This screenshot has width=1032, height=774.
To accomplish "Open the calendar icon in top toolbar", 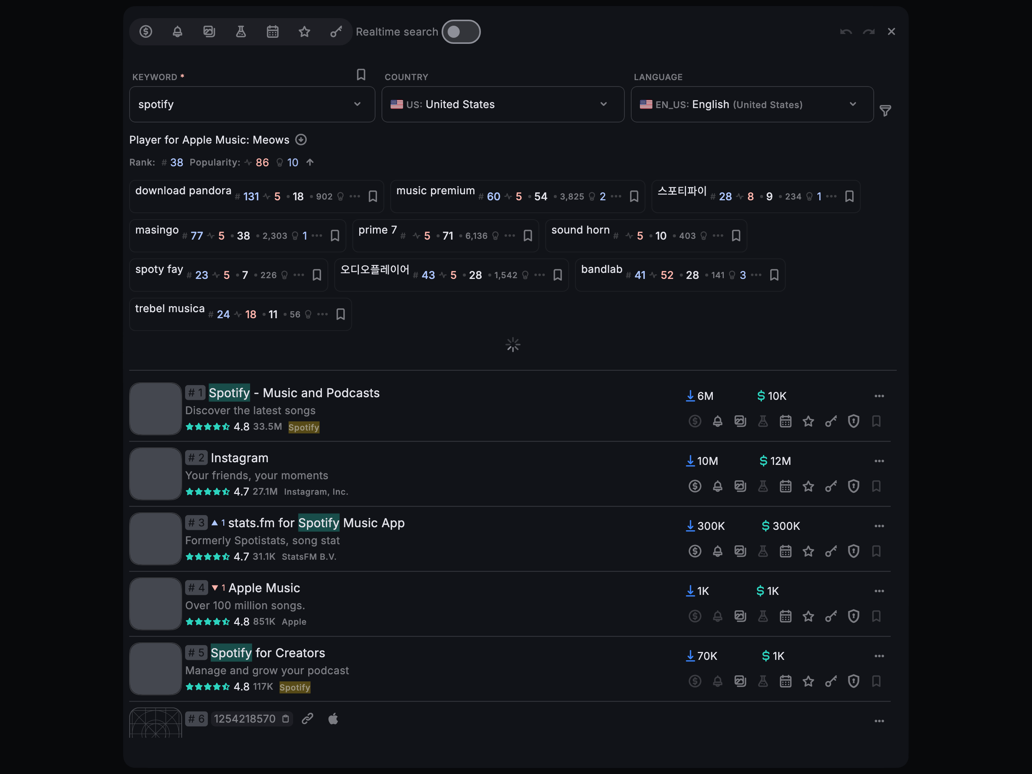I will pos(272,31).
